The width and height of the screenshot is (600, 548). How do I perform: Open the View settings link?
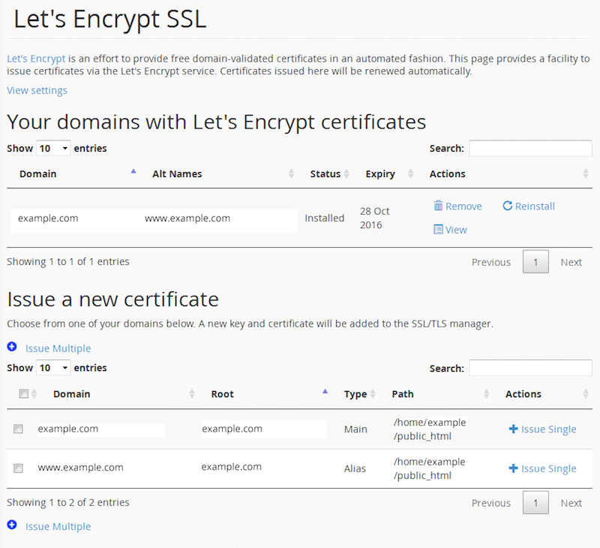[x=37, y=90]
